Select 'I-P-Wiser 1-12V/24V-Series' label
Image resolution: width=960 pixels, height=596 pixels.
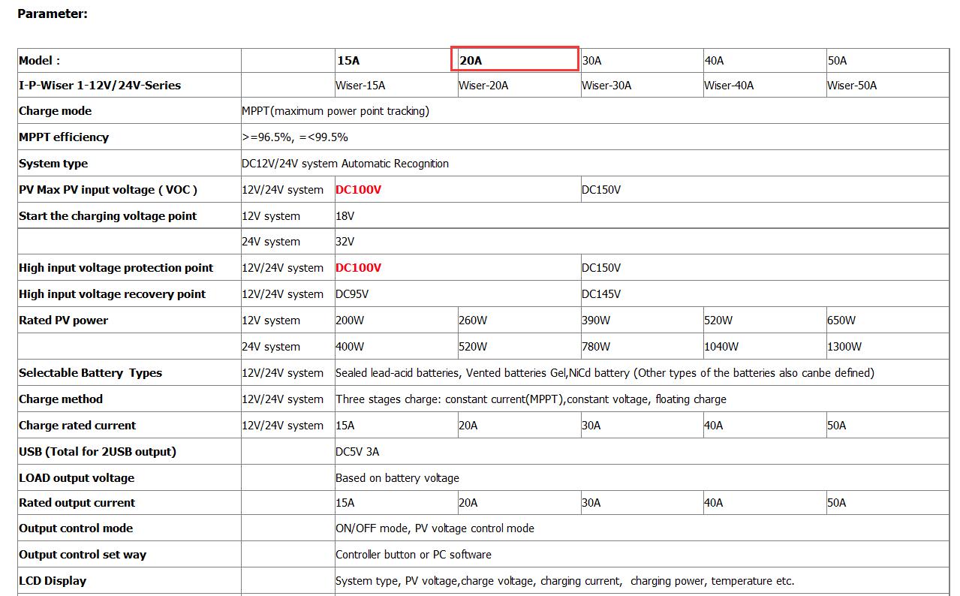tap(100, 86)
